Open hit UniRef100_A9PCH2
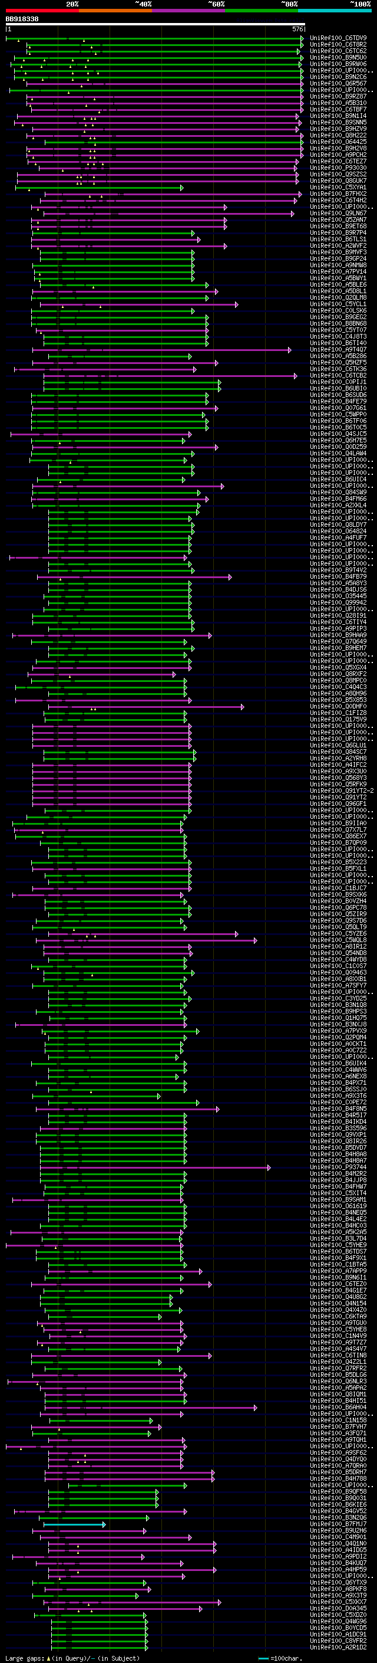 click(338, 155)
